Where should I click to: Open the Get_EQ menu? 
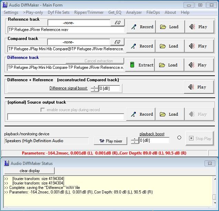115,12
